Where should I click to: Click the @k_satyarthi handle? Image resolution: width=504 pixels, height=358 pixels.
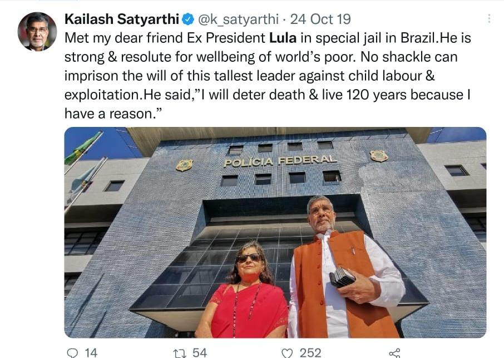tap(238, 19)
